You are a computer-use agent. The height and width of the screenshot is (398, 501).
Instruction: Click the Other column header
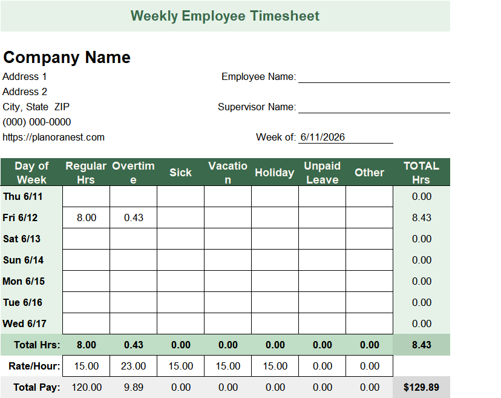[x=369, y=173]
